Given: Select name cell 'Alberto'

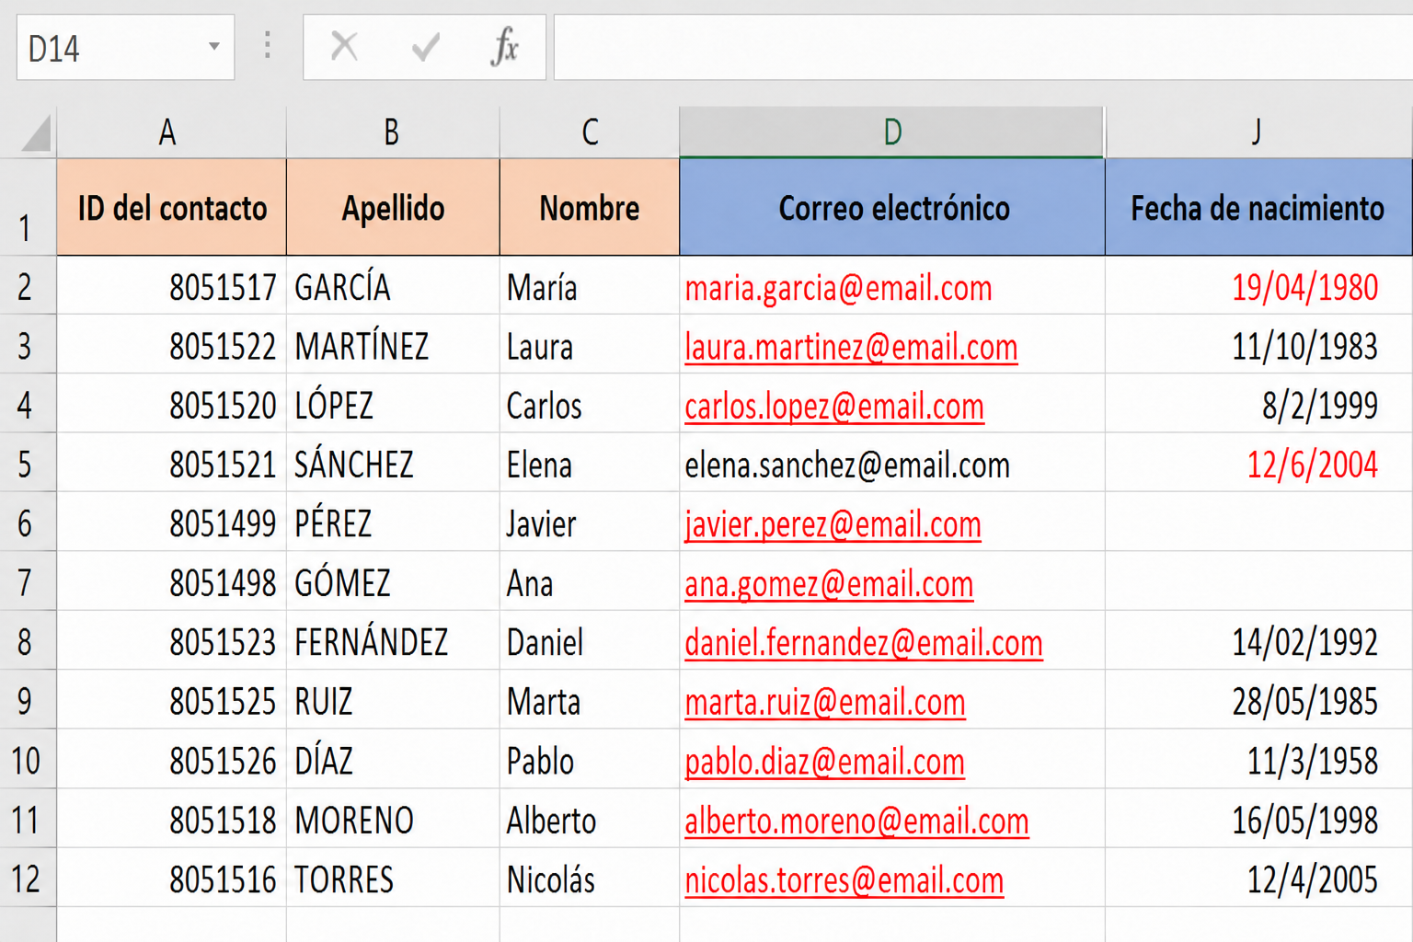Looking at the screenshot, I should pyautogui.click(x=590, y=820).
